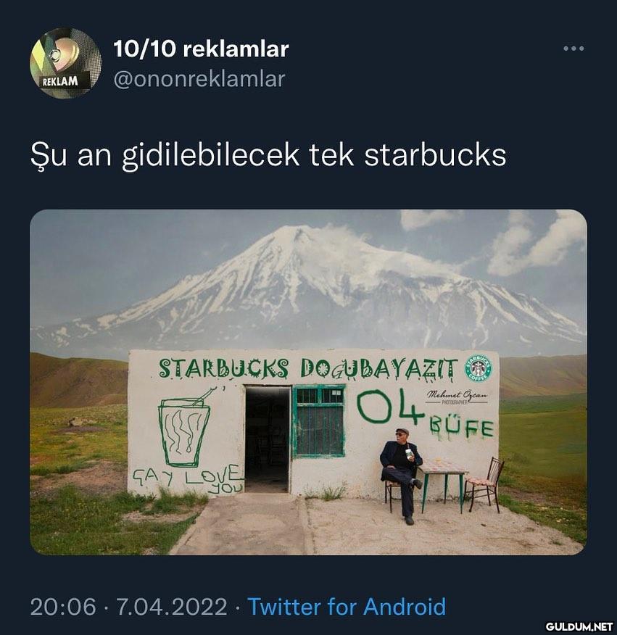Click the Starbucks Coffee logo on the wall
617x635 pixels.
click(x=478, y=368)
